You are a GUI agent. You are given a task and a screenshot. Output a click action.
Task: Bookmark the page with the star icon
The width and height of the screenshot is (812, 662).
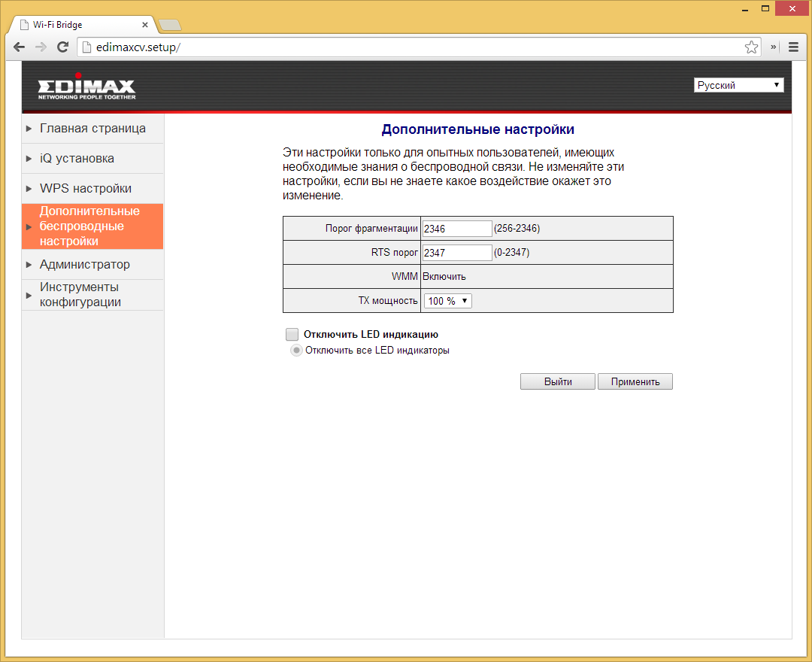point(751,47)
